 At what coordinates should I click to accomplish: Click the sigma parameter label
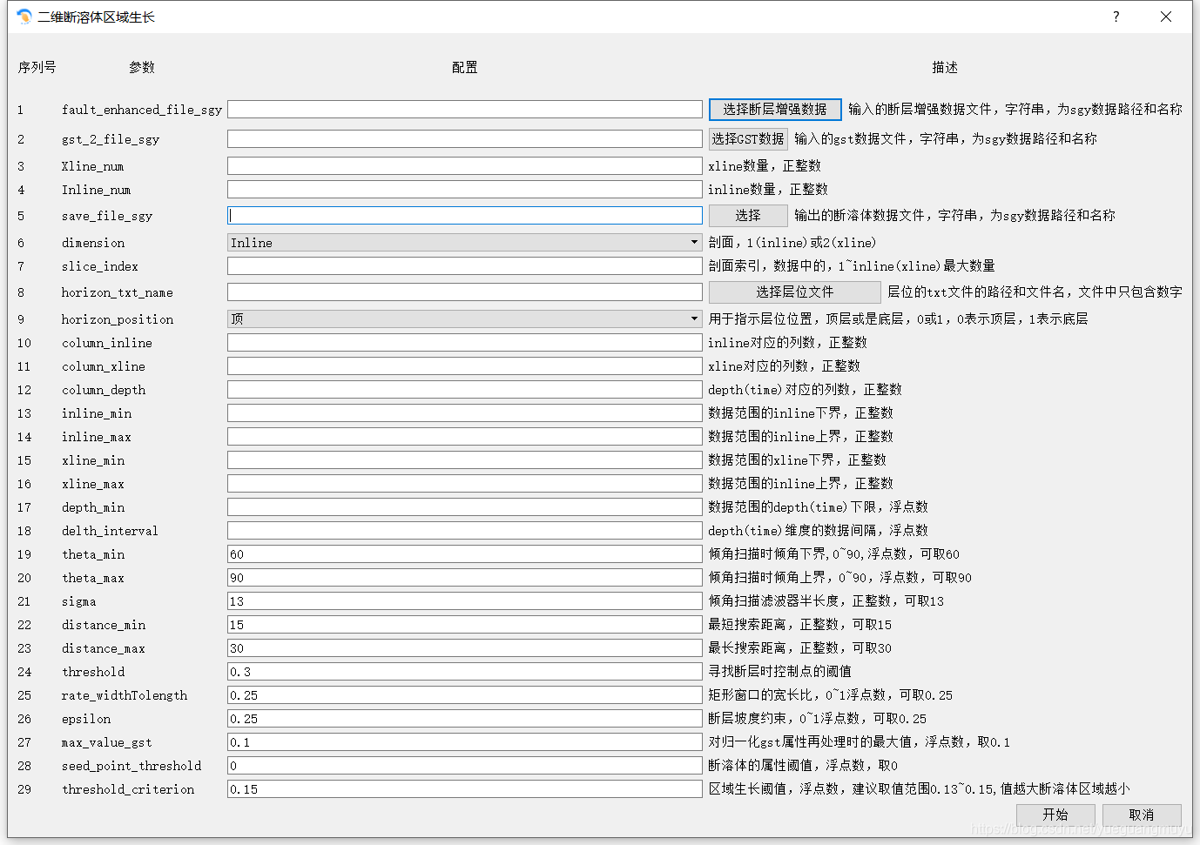(79, 601)
